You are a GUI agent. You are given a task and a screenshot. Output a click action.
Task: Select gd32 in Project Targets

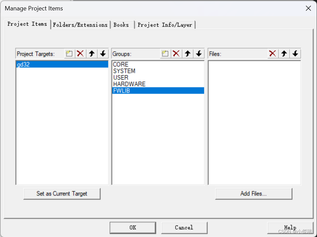point(62,65)
